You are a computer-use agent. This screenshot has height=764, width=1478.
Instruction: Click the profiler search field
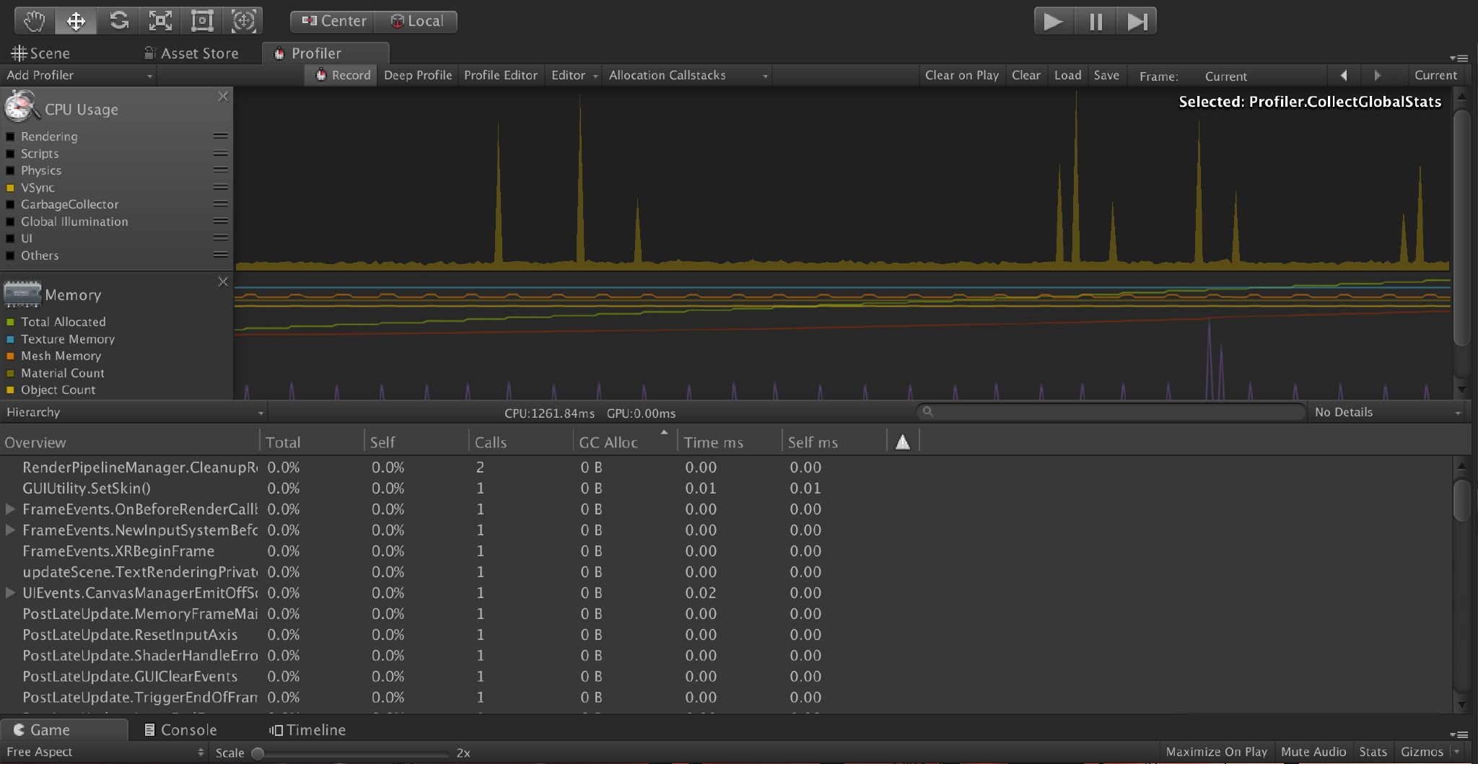(x=1111, y=412)
